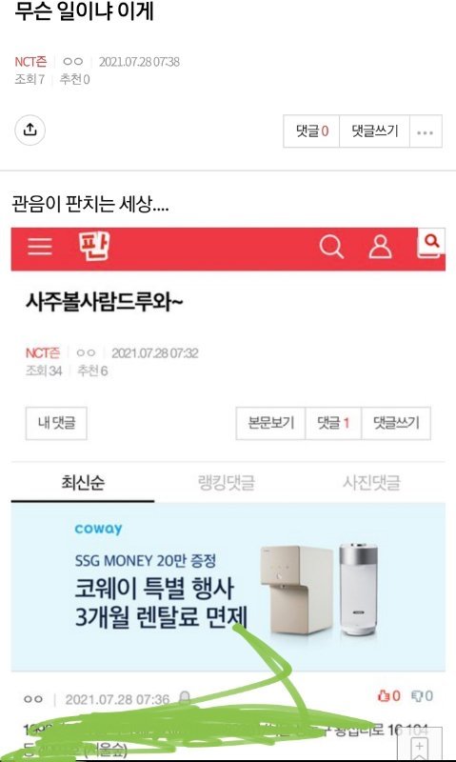Click the thumbs-up icon on comment
Screen dimensions: 456x762
coord(385,696)
